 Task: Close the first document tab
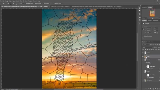pyautogui.click(x=49, y=6)
